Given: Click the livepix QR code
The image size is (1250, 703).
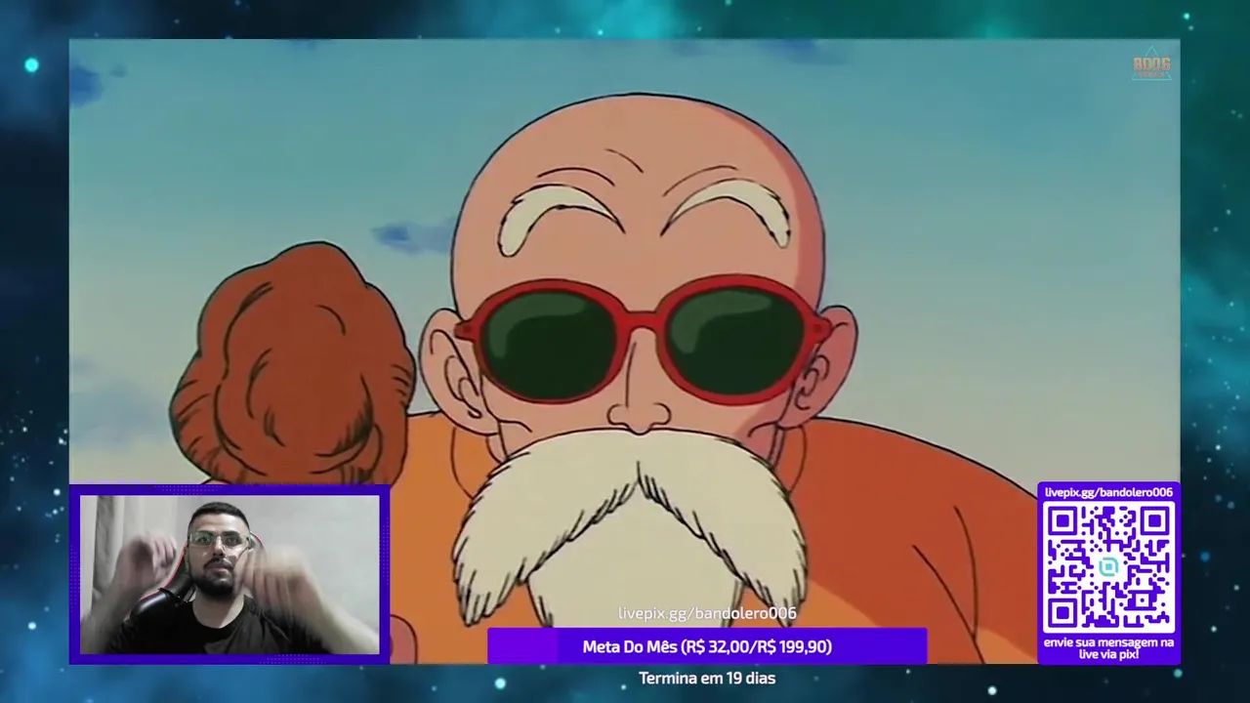Looking at the screenshot, I should point(1108,568).
